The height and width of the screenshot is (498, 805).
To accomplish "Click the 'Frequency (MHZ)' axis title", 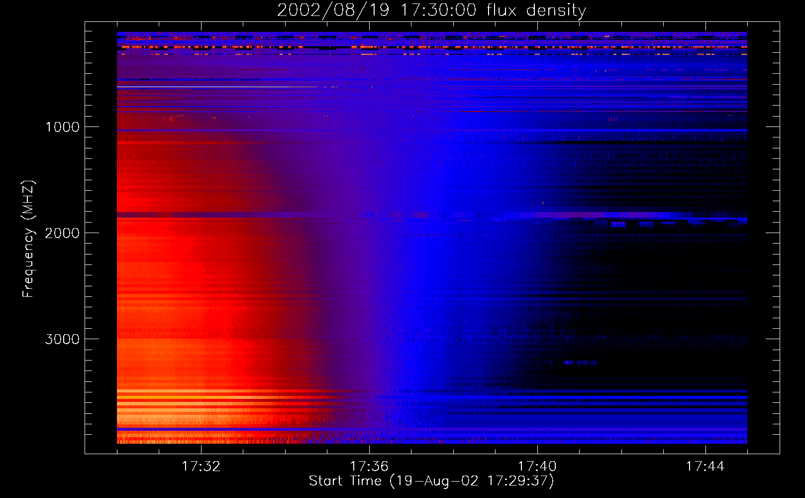I will pyautogui.click(x=28, y=239).
